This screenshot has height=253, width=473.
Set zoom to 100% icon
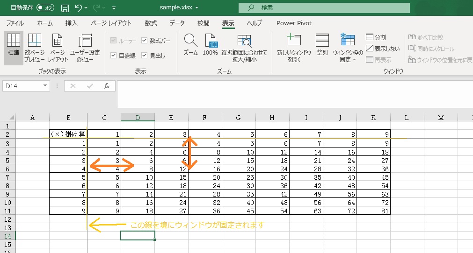pyautogui.click(x=211, y=41)
